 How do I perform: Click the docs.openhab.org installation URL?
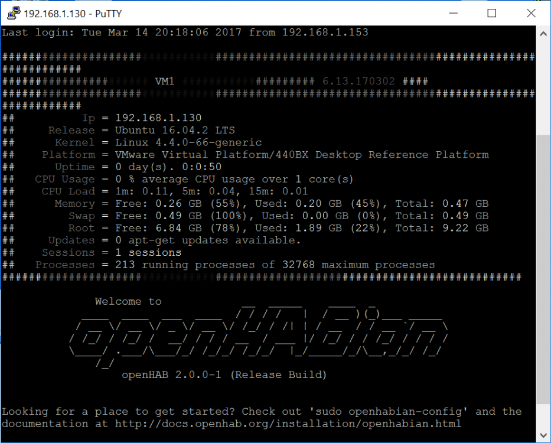(x=288, y=424)
